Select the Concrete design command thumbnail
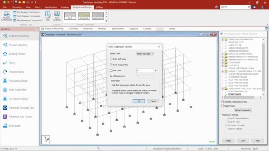The image size is (269, 151). click(84, 16)
